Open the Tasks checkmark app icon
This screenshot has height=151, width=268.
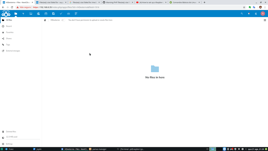point(61,13)
